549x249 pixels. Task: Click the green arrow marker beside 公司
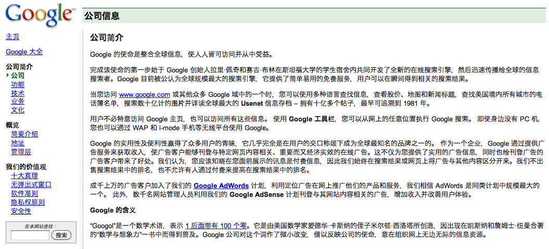pos(8,76)
